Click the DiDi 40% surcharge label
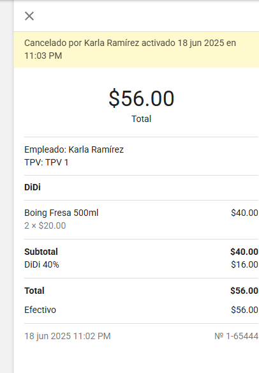The width and height of the screenshot is (259, 373). tap(41, 264)
